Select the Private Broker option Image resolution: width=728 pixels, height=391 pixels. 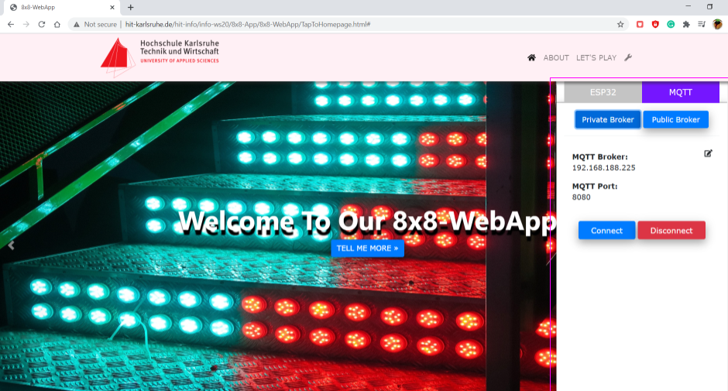click(608, 120)
